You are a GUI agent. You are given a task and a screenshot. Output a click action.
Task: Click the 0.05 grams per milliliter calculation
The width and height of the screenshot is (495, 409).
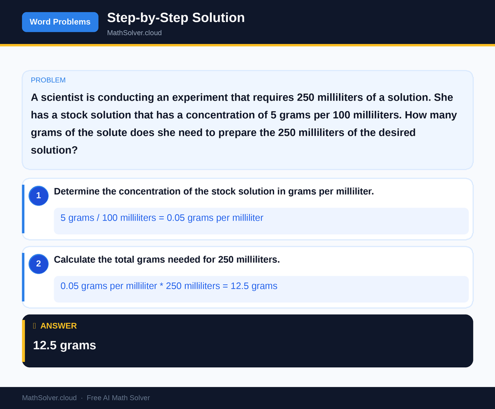168,286
